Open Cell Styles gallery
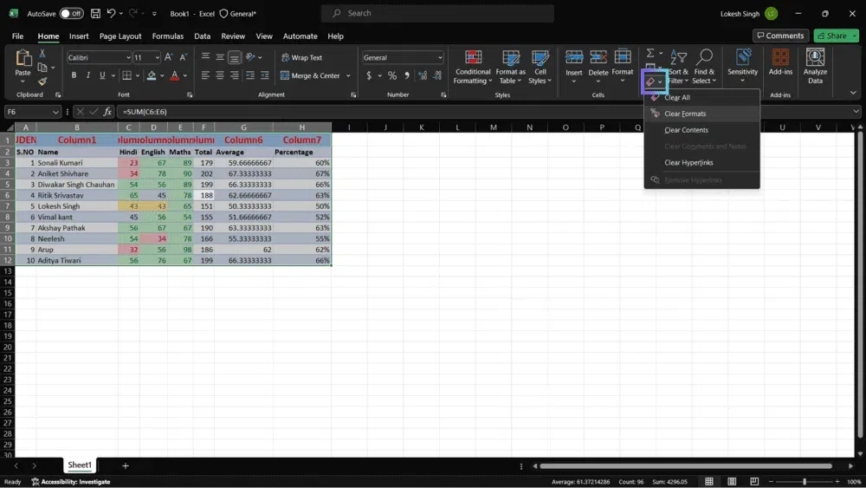 click(540, 67)
